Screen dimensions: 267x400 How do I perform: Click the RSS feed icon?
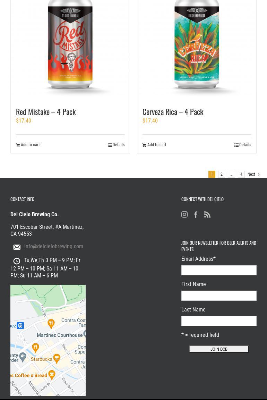pos(207,215)
